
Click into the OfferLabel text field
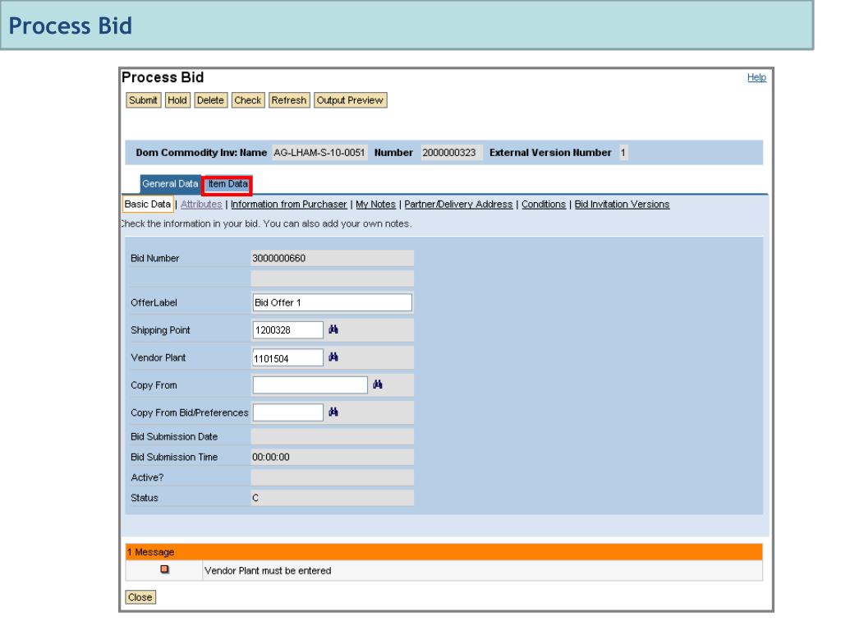point(332,302)
